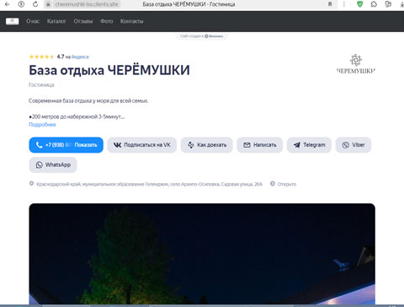Click the 4.7 rating value
The image size is (404, 307).
(61, 57)
